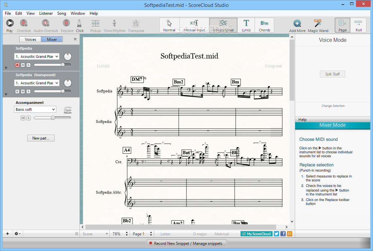Click the Softpedia voice pan knob
This screenshot has height=251, width=373.
tap(68, 57)
